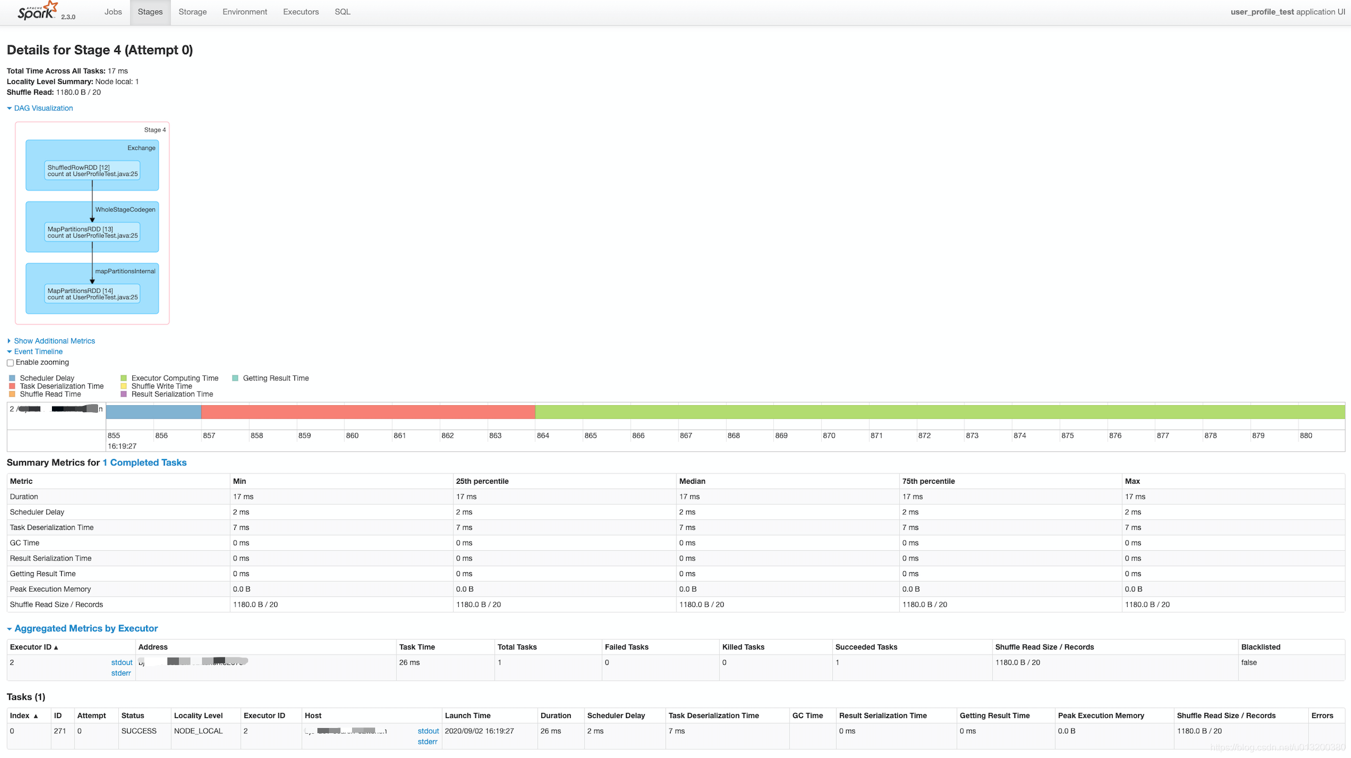Click the GC Time metric row label
Viewport: 1351px width, 758px height.
pos(24,543)
